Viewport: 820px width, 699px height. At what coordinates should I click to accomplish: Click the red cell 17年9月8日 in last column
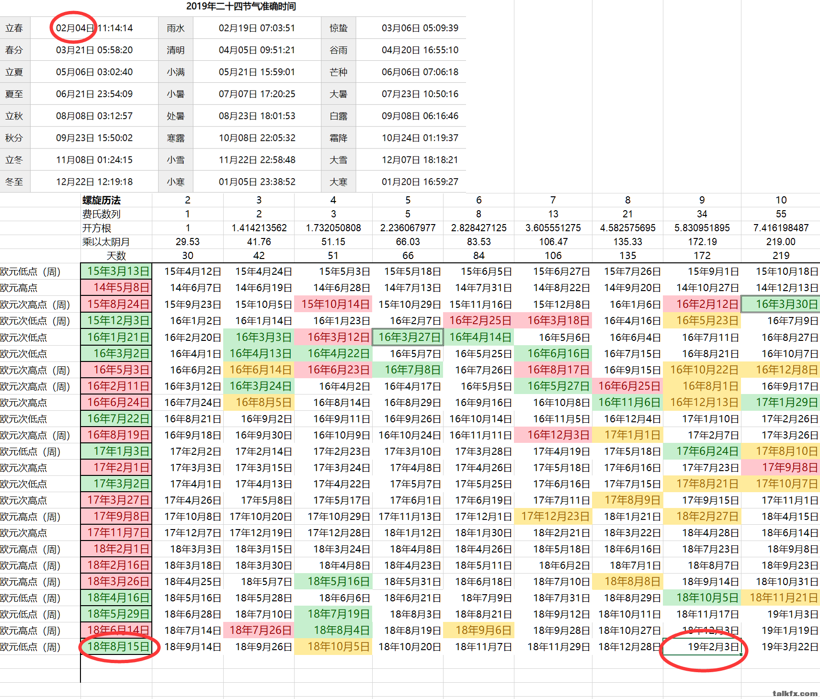781,467
